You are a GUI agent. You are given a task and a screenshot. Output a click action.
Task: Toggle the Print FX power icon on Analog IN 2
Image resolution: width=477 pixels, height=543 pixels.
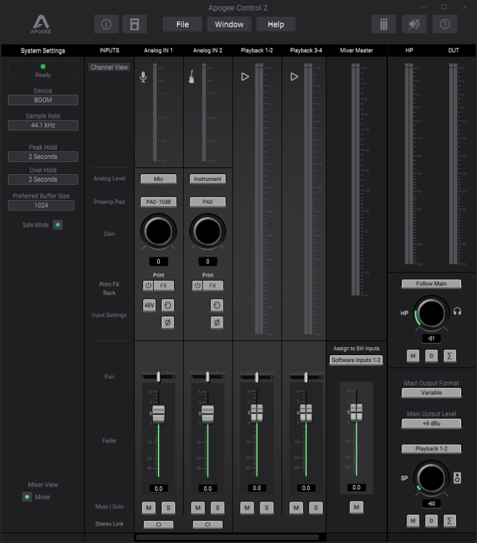[x=197, y=285]
